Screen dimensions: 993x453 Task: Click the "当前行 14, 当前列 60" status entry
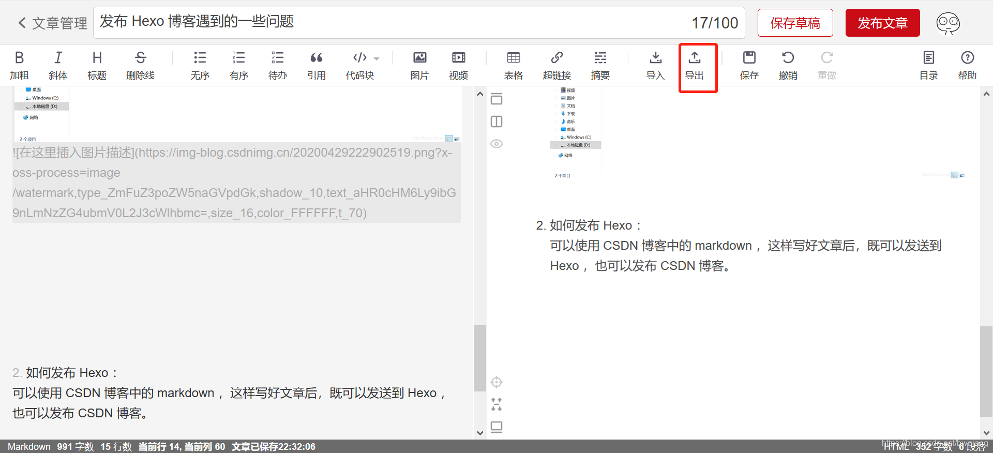click(x=182, y=447)
